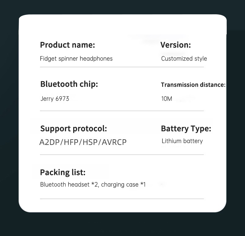Select the 'Customized style' value
Image resolution: width=245 pixels, height=236 pixels.
(184, 59)
